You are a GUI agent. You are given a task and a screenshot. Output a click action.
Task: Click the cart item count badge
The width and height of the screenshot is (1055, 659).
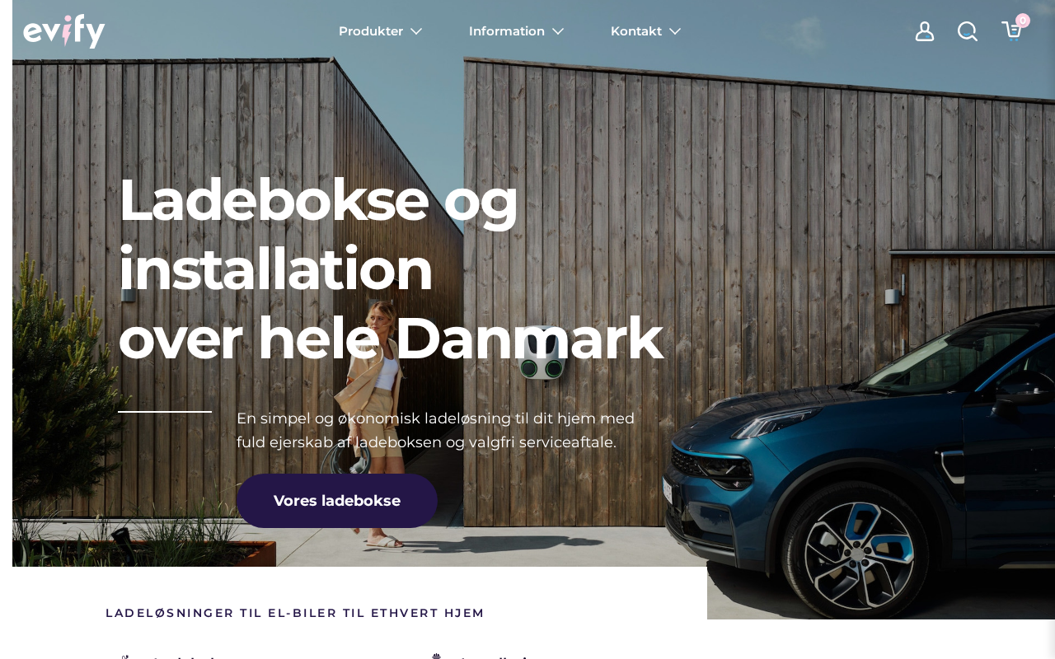tap(1023, 21)
